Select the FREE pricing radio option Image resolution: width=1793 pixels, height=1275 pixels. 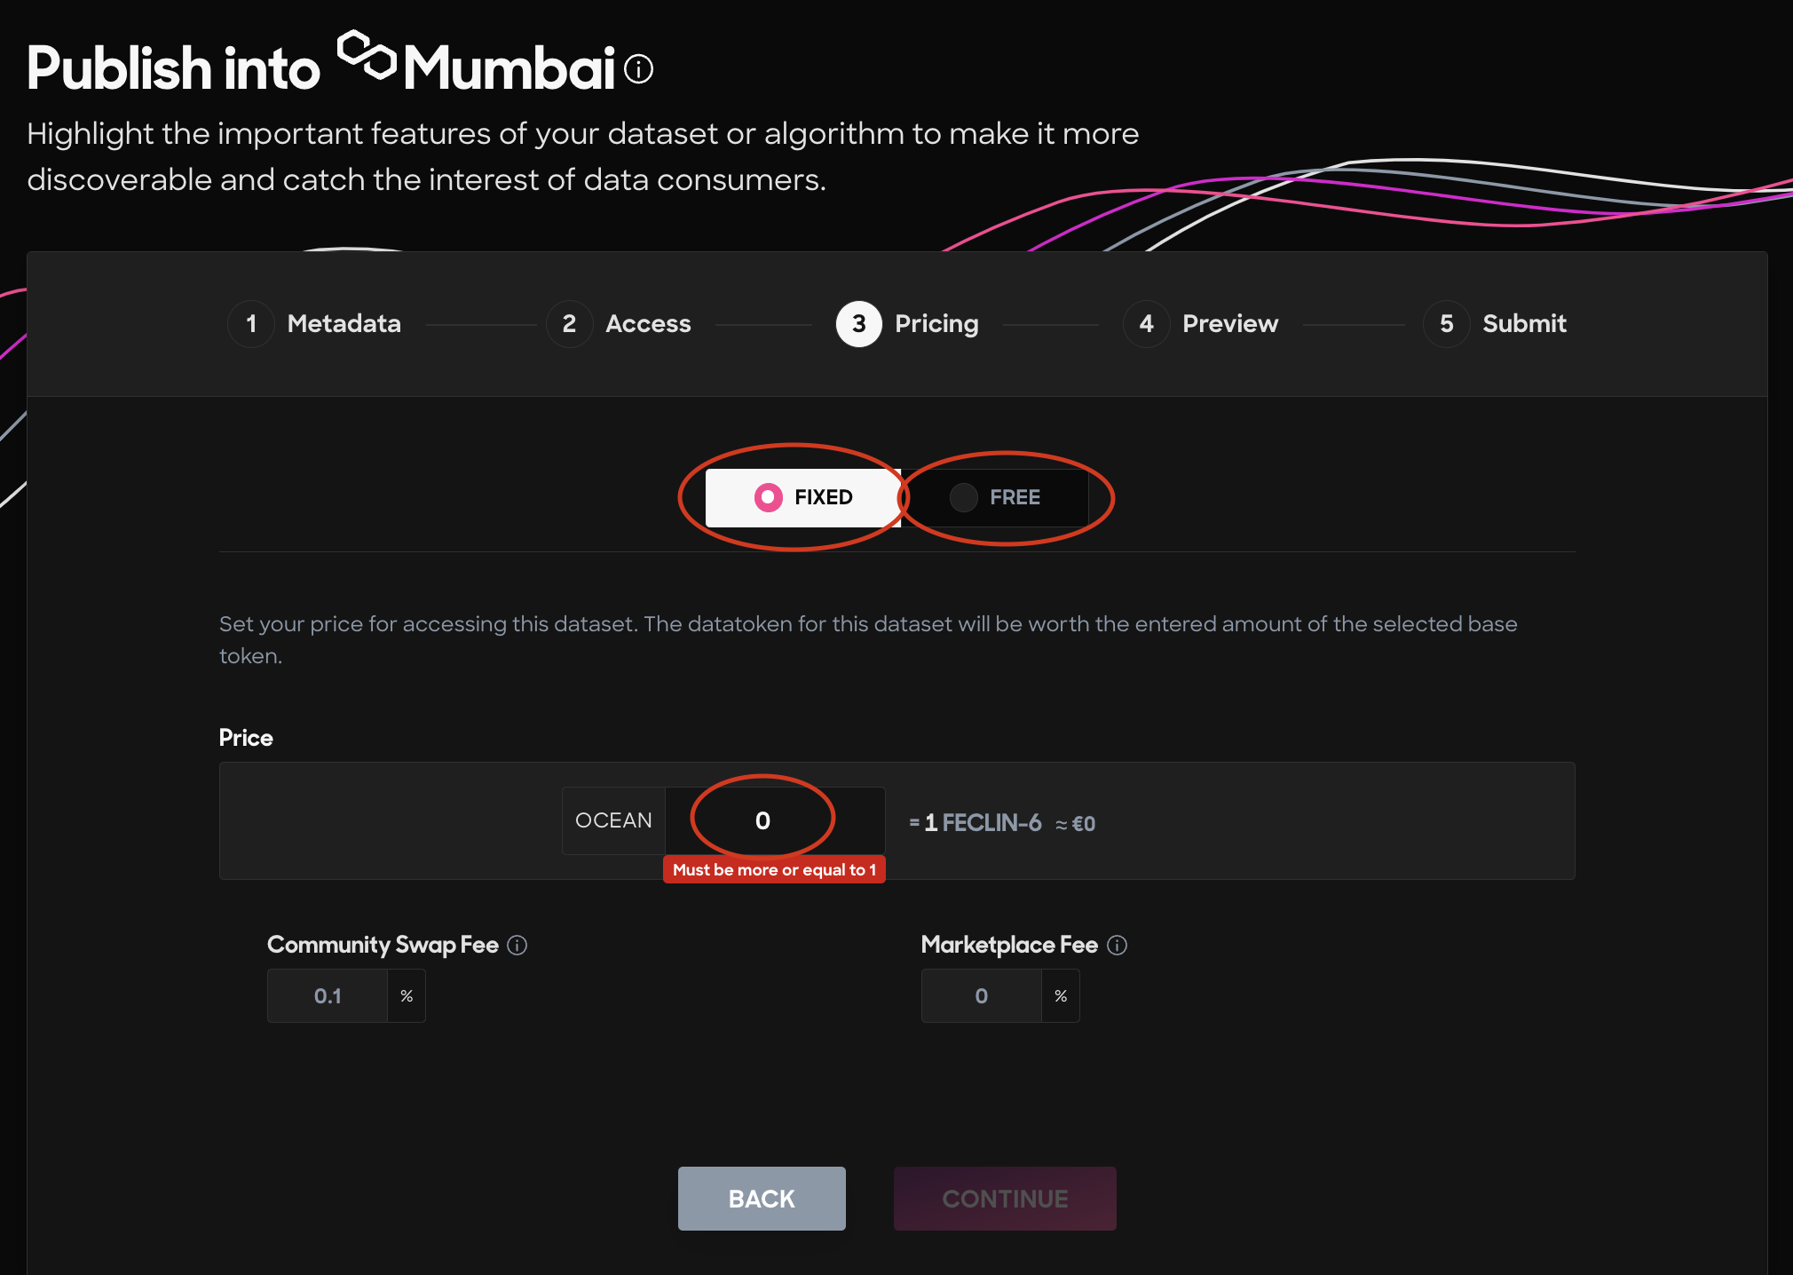pos(995,497)
